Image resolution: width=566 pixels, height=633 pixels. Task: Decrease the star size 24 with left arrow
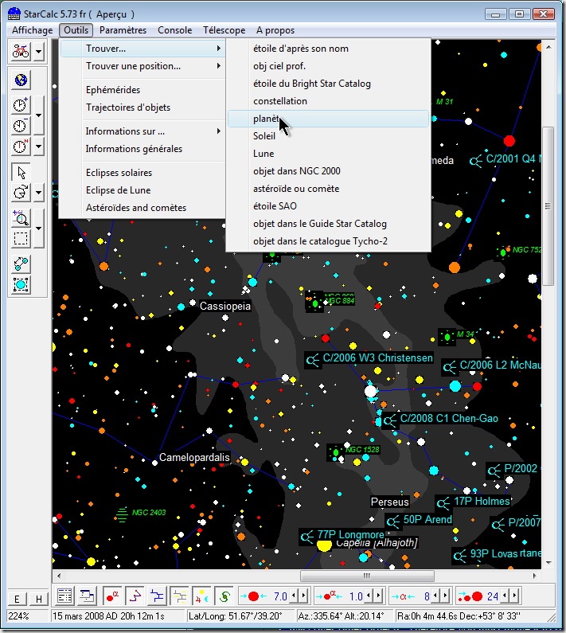[504, 596]
